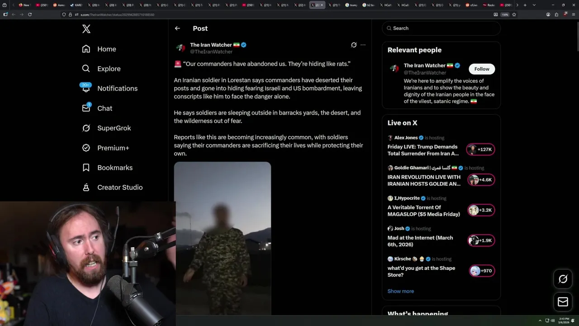The width and height of the screenshot is (579, 326).
Task: Open Friday LIVE Trump Demands broadcast
Action: pos(423,150)
